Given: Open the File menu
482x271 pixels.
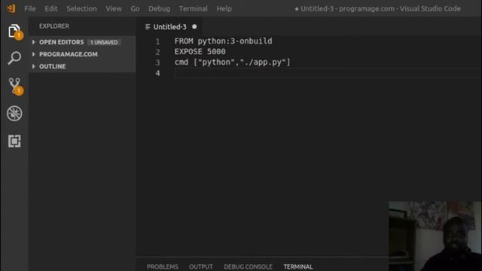Looking at the screenshot, I should point(30,8).
